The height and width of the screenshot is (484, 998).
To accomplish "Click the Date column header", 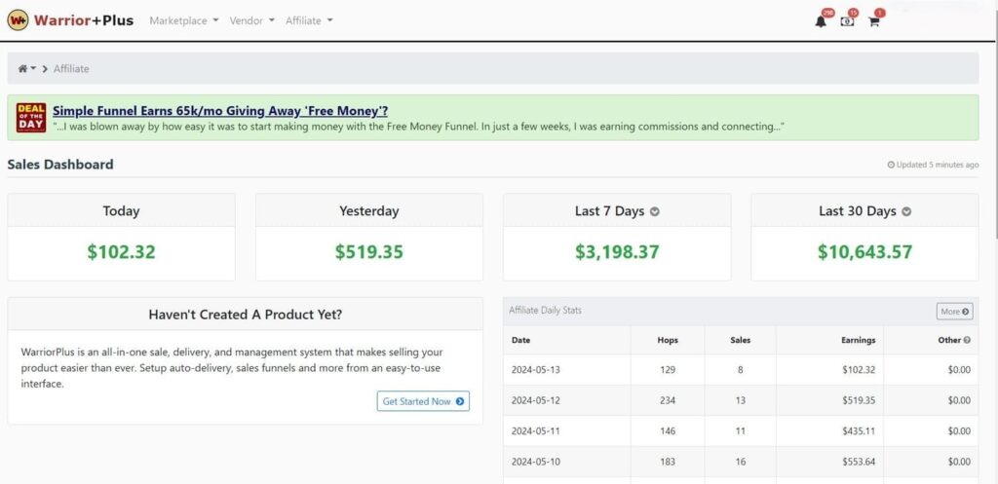I will (x=520, y=340).
